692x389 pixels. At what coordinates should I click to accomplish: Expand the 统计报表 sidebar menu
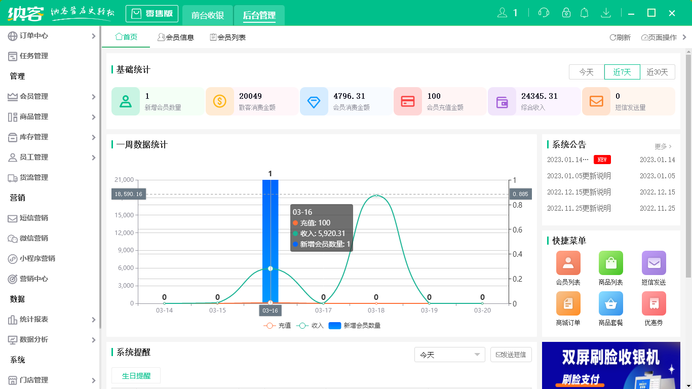[x=51, y=319]
